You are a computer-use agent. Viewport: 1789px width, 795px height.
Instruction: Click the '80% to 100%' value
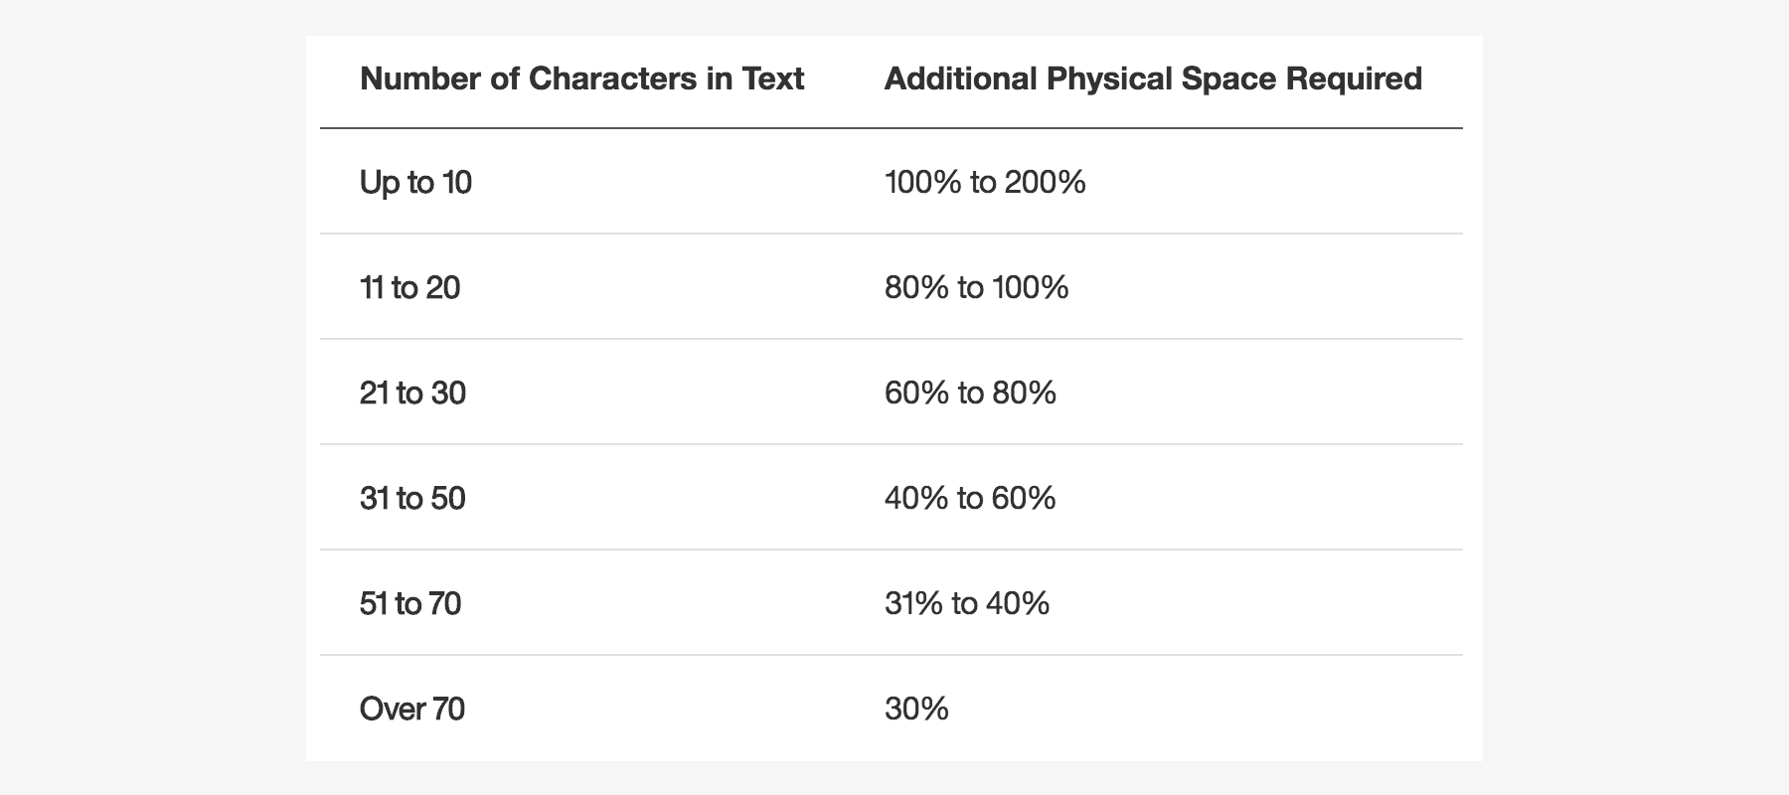[976, 288]
